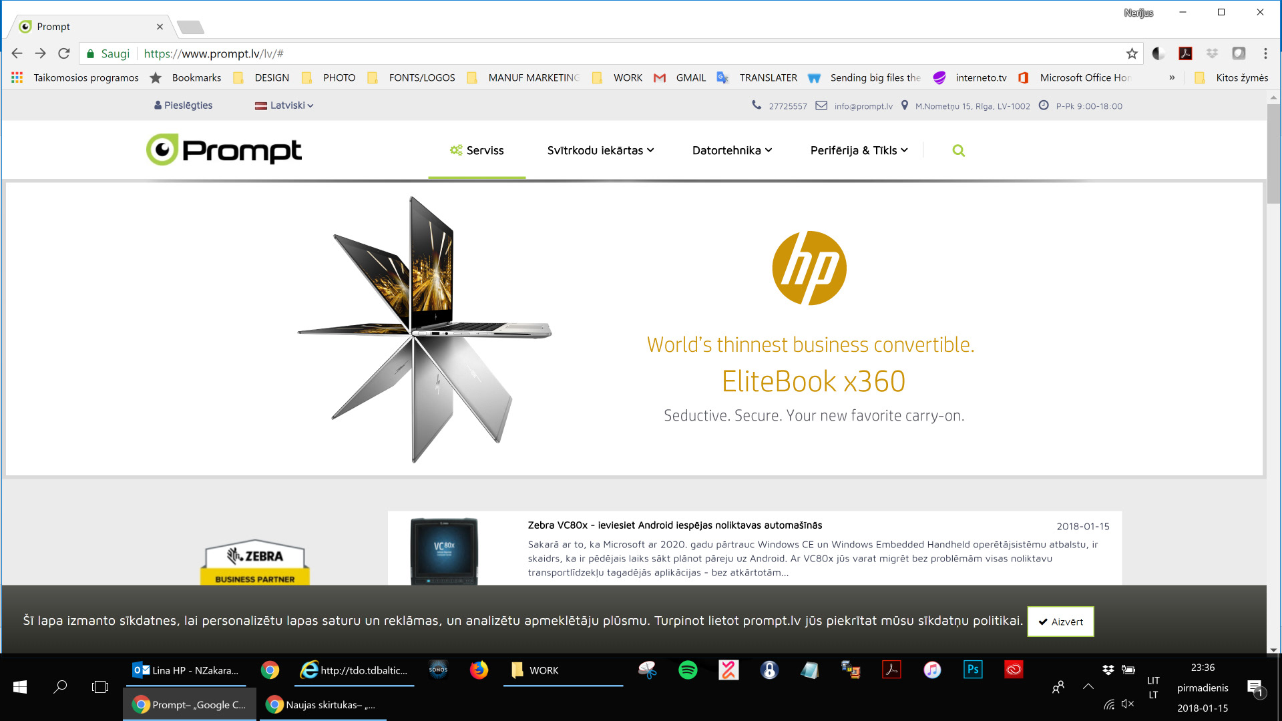Click Zebra Business Partner badge
This screenshot has height=721, width=1282.
[255, 561]
